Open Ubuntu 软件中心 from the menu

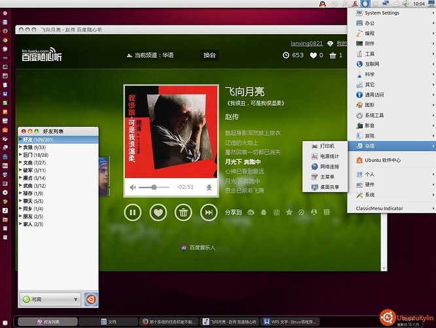coord(382,160)
